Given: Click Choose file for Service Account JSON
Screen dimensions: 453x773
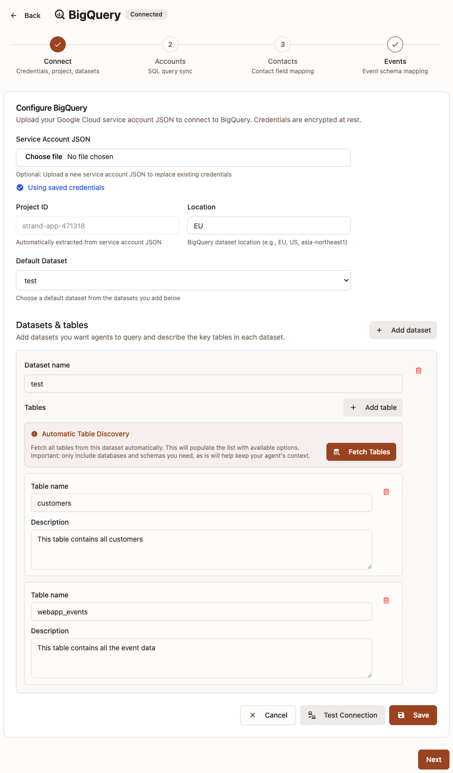Looking at the screenshot, I should 43,157.
